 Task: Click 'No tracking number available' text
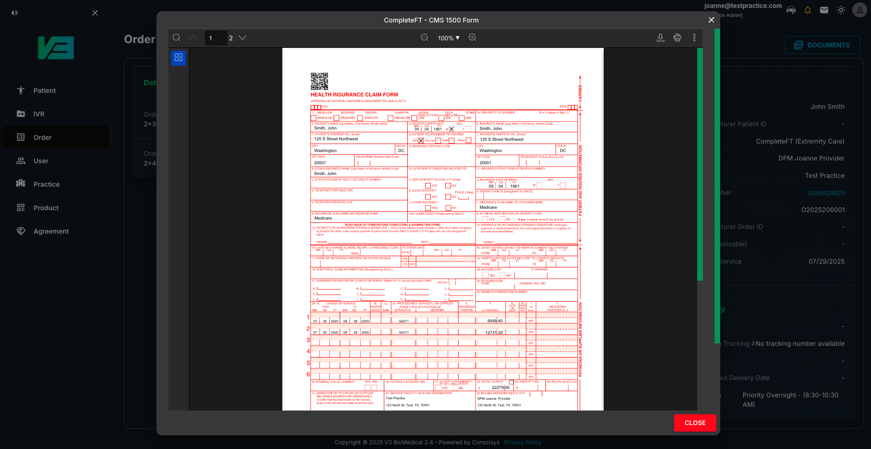click(x=800, y=344)
